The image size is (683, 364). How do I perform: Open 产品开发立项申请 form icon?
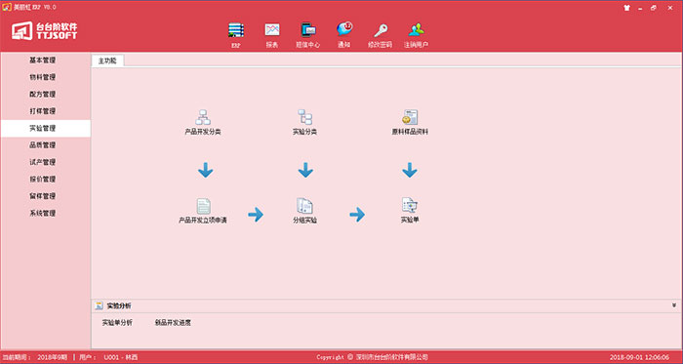coord(203,206)
